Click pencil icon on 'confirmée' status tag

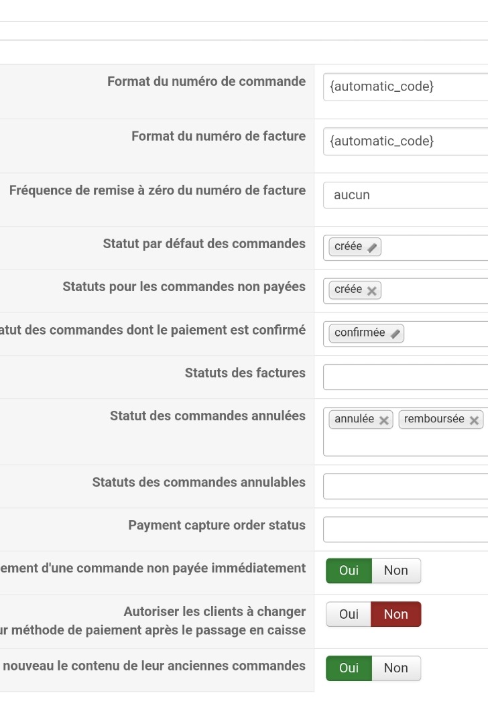(395, 334)
